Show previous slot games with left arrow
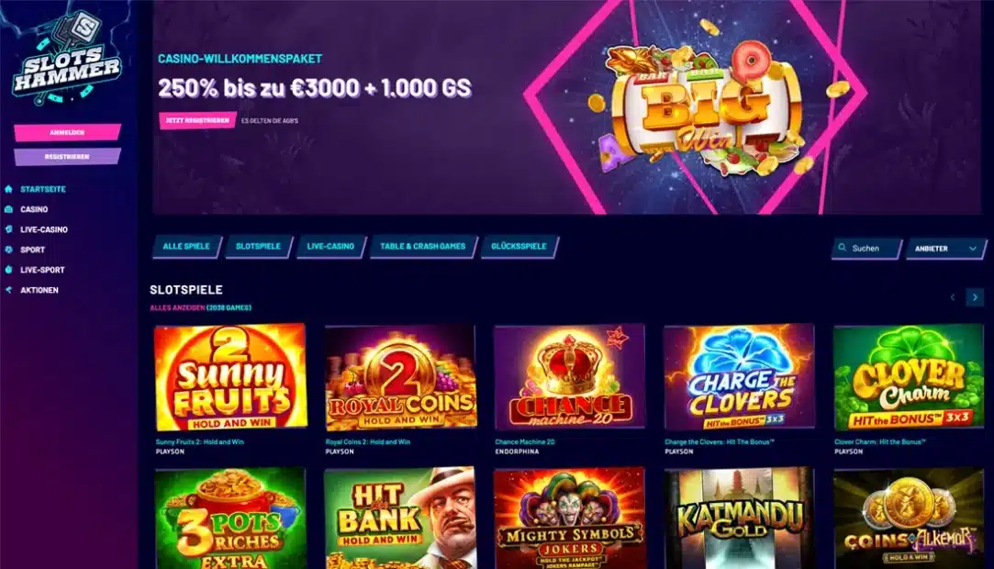This screenshot has width=994, height=569. pyautogui.click(x=952, y=297)
